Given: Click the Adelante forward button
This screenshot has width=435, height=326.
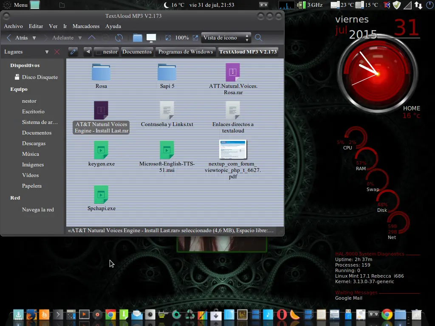Looking at the screenshot, I should [59, 38].
